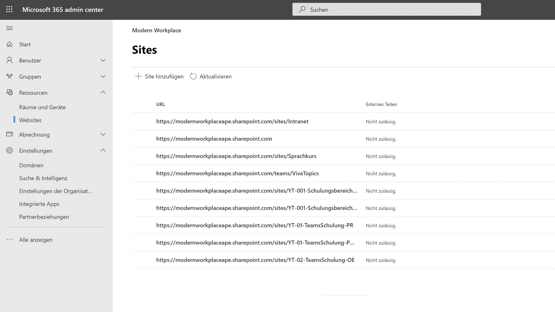Click the Externes Teilen column header
Screen dimensions: 555x312
[381, 104]
